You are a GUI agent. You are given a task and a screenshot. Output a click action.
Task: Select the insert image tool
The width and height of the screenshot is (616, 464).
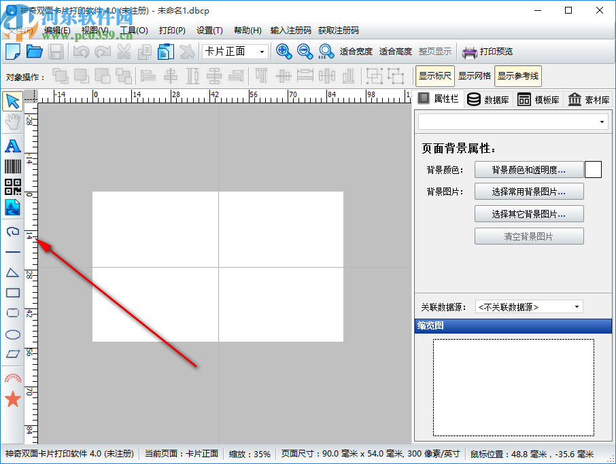[12, 208]
